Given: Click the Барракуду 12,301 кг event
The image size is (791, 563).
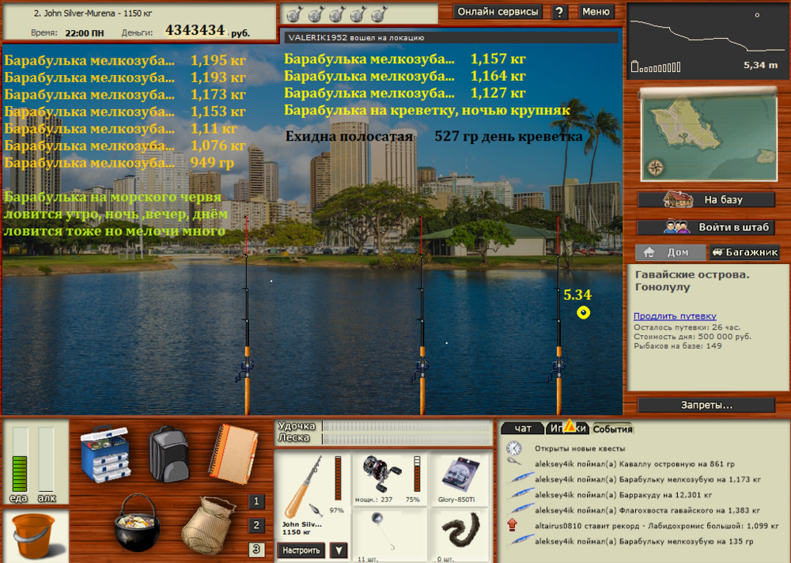Looking at the screenshot, I should pyautogui.click(x=623, y=495).
